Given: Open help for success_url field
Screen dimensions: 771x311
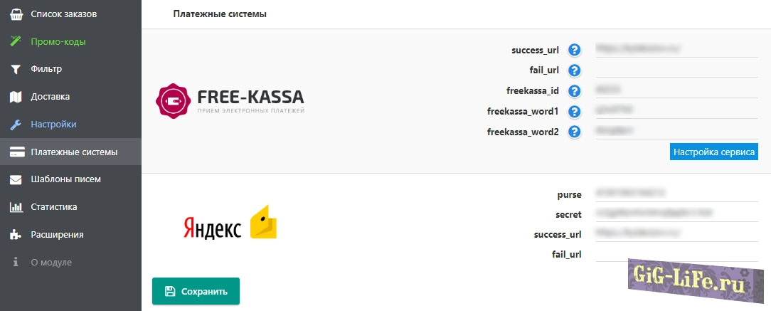Looking at the screenshot, I should click(575, 50).
